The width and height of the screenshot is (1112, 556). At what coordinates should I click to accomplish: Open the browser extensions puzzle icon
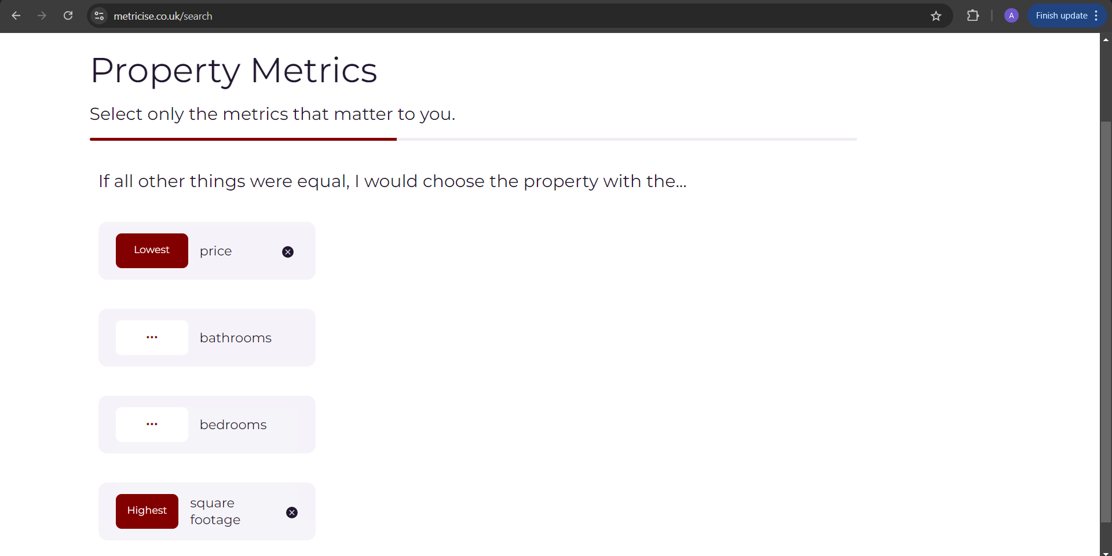pos(973,16)
